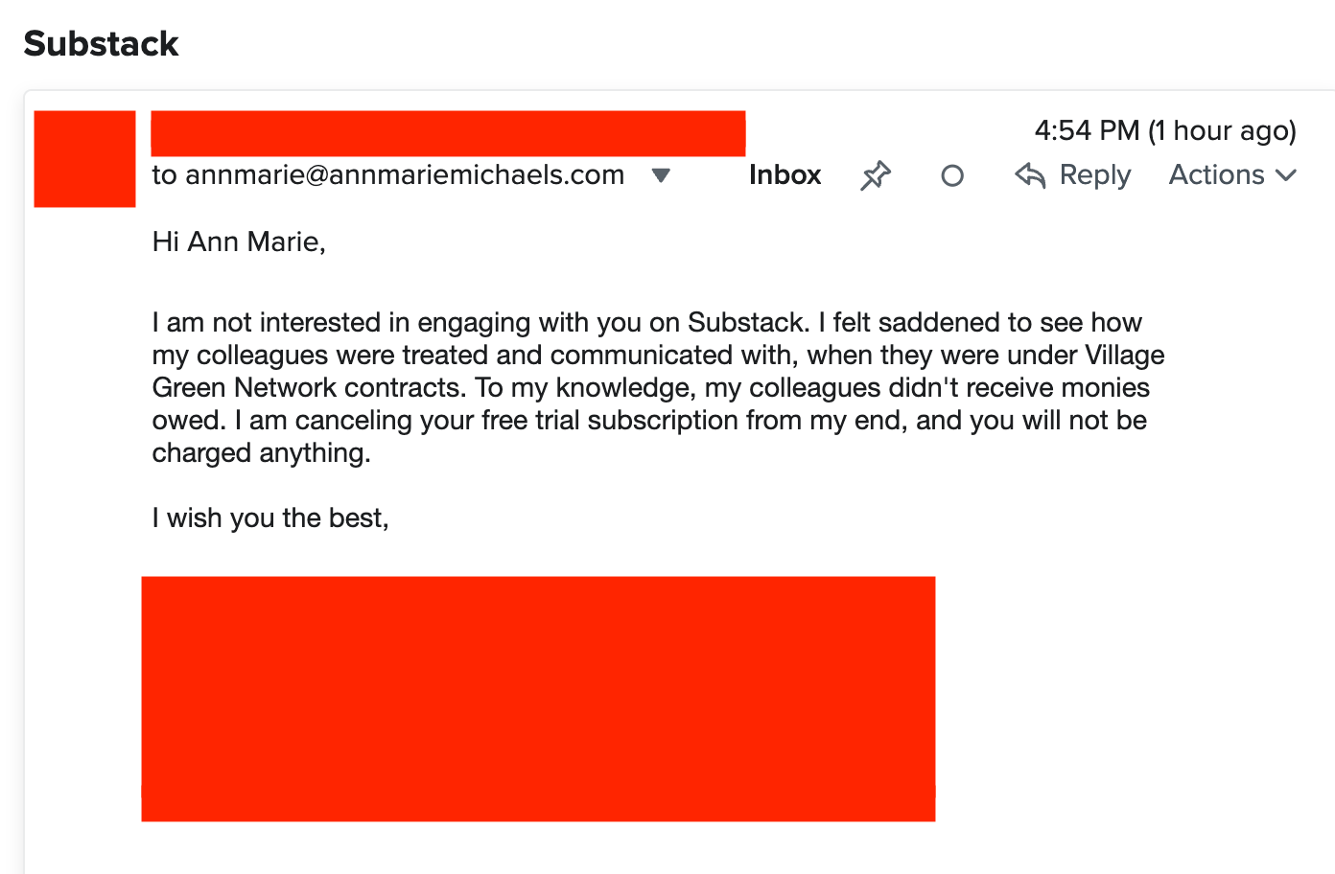1335x874 pixels.
Task: Open the sender's red avatar thumbnail
Action: click(84, 159)
